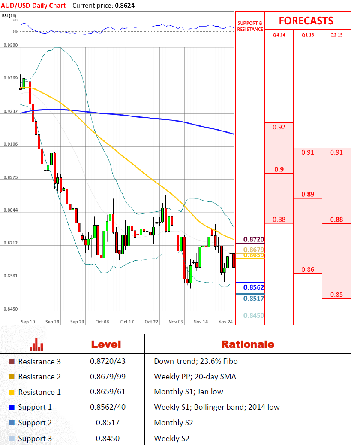Click level cell 0.8659/61
351x445 pixels.
click(x=108, y=392)
